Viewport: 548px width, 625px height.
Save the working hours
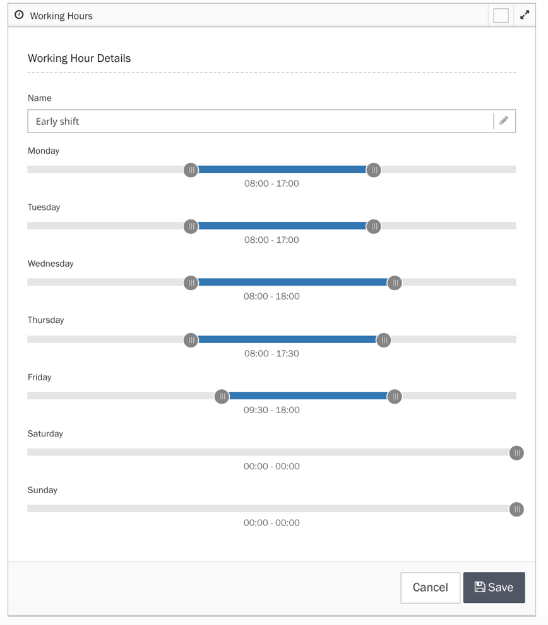click(494, 587)
